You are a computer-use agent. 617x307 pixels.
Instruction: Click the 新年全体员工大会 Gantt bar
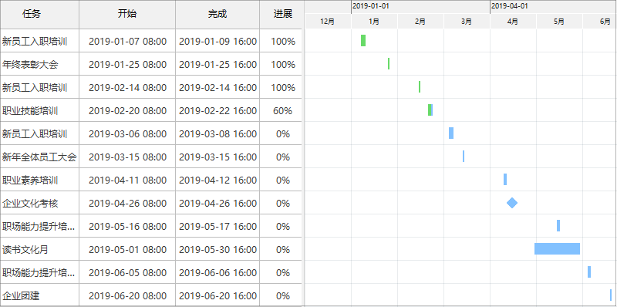pyautogui.click(x=464, y=157)
